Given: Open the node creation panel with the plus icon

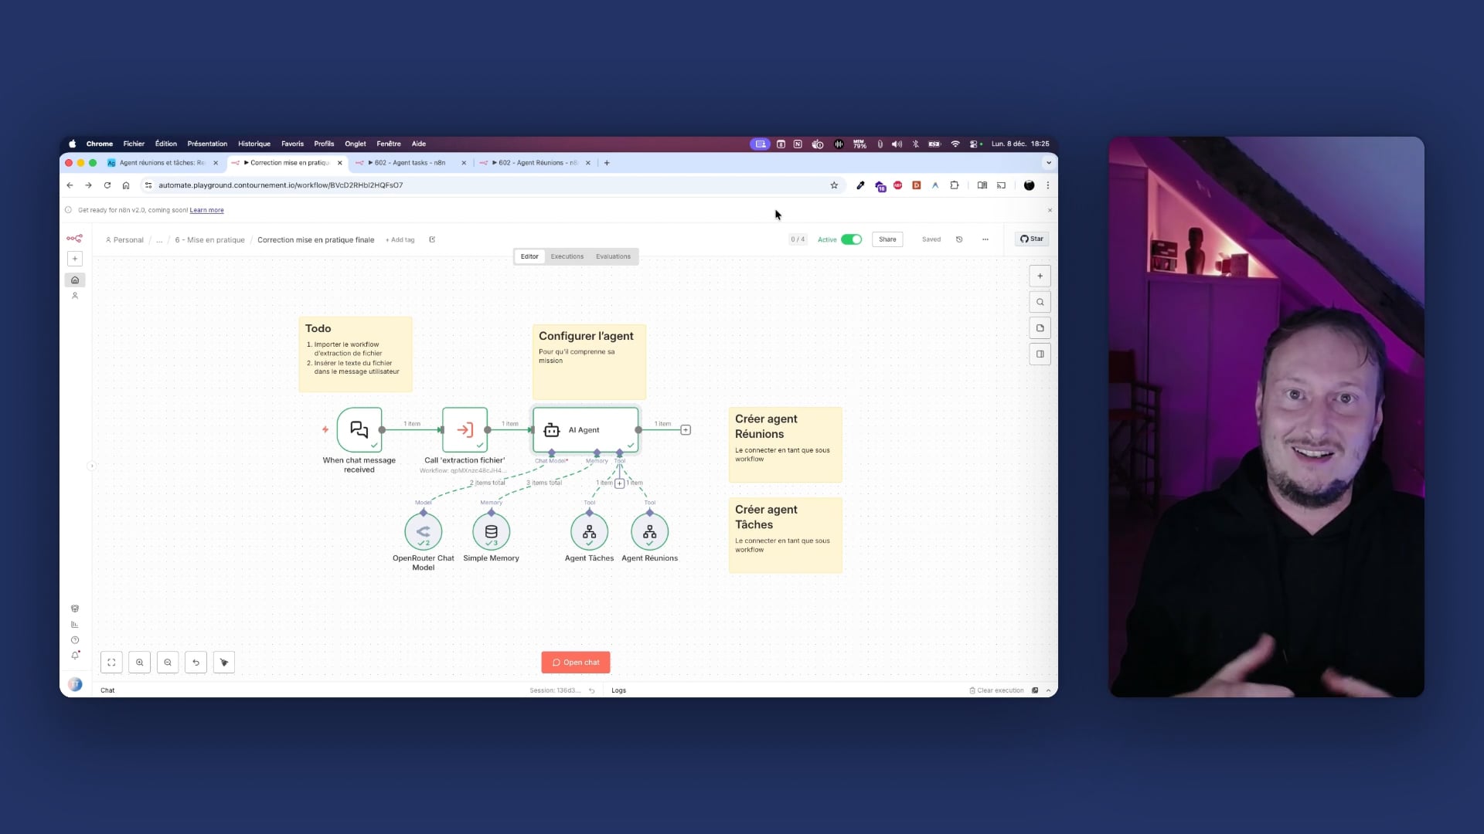Looking at the screenshot, I should 1040,276.
